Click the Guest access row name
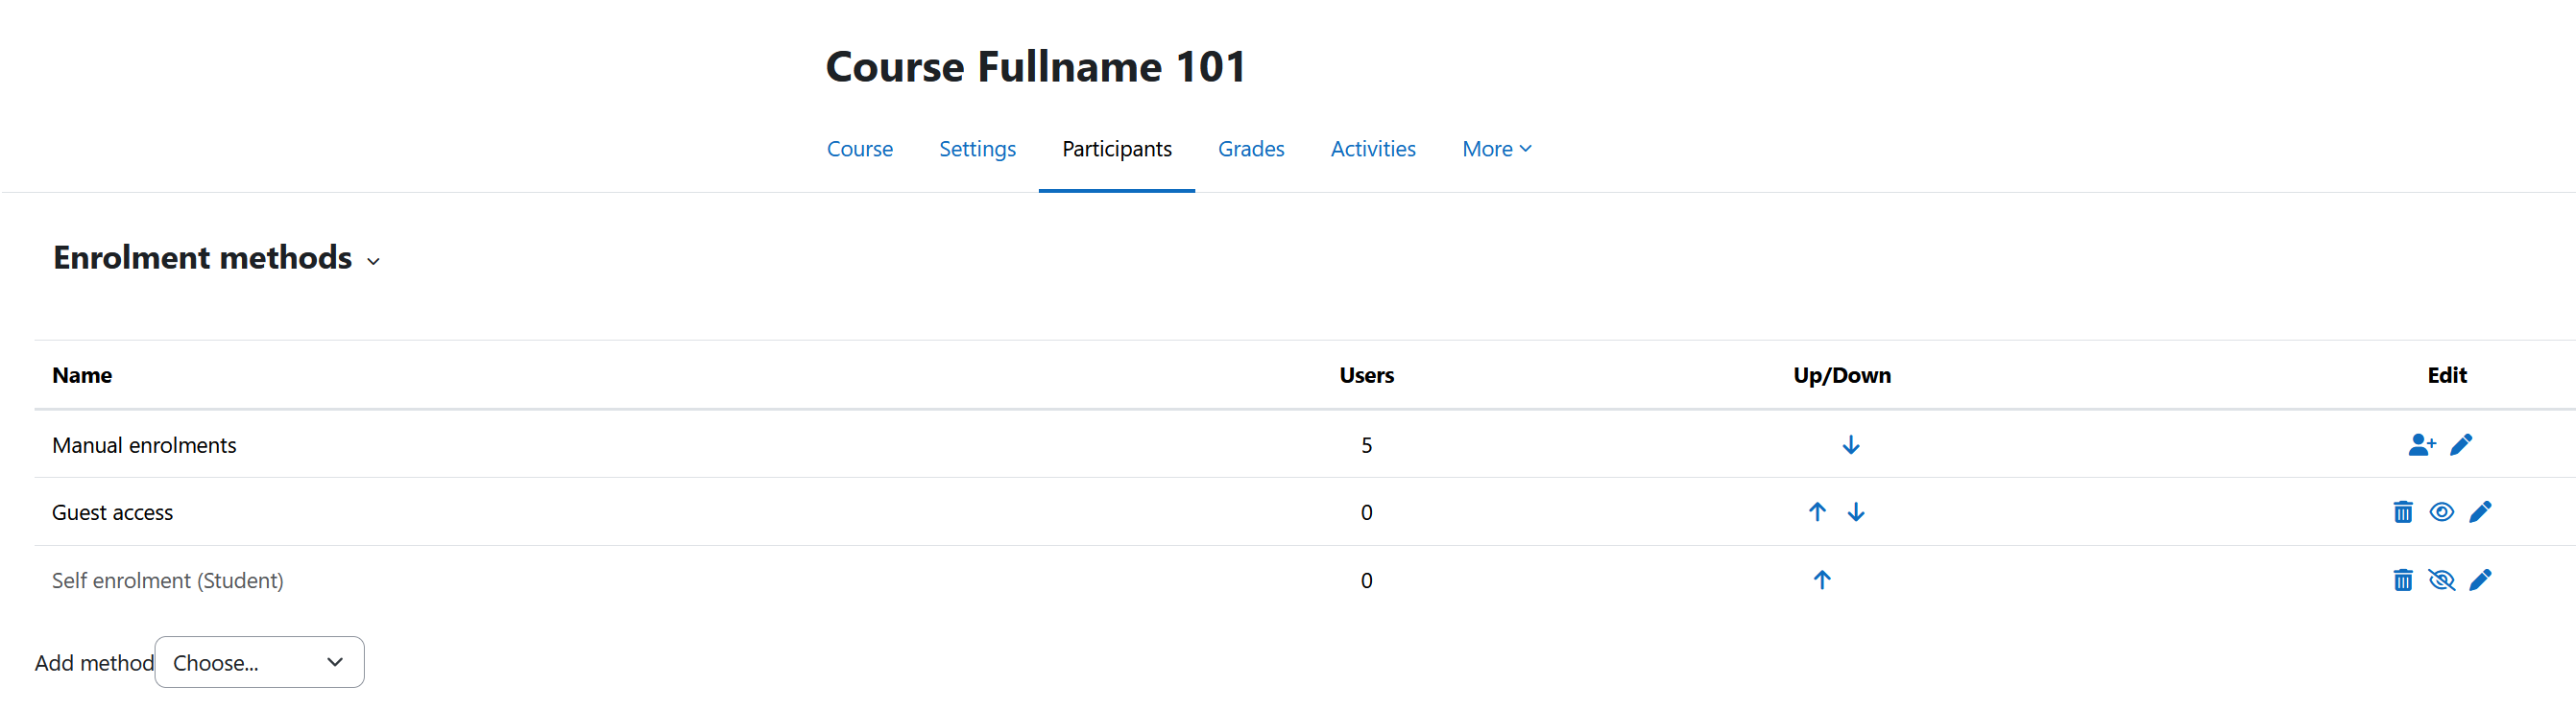This screenshot has width=2576, height=710. (112, 512)
